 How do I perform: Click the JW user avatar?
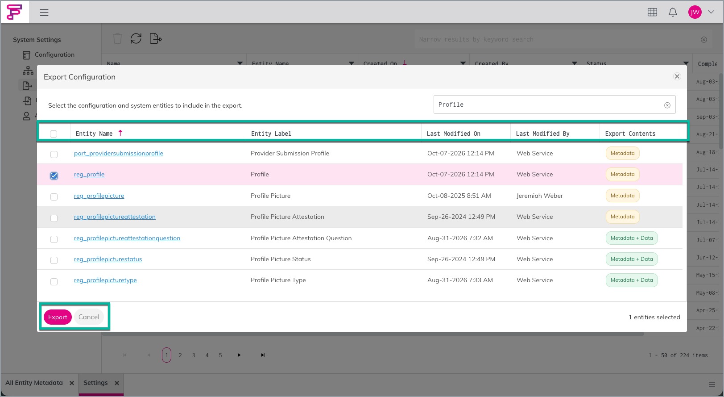pos(695,13)
